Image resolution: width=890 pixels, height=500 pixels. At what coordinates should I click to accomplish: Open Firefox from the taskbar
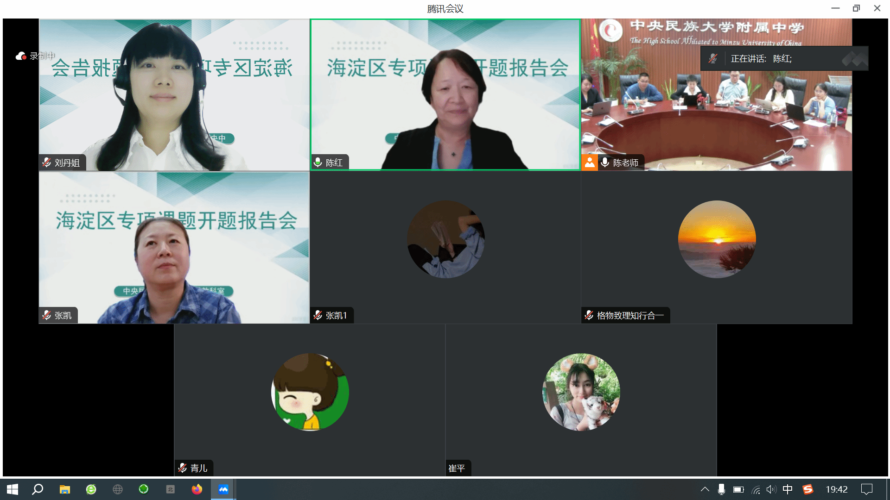[197, 489]
